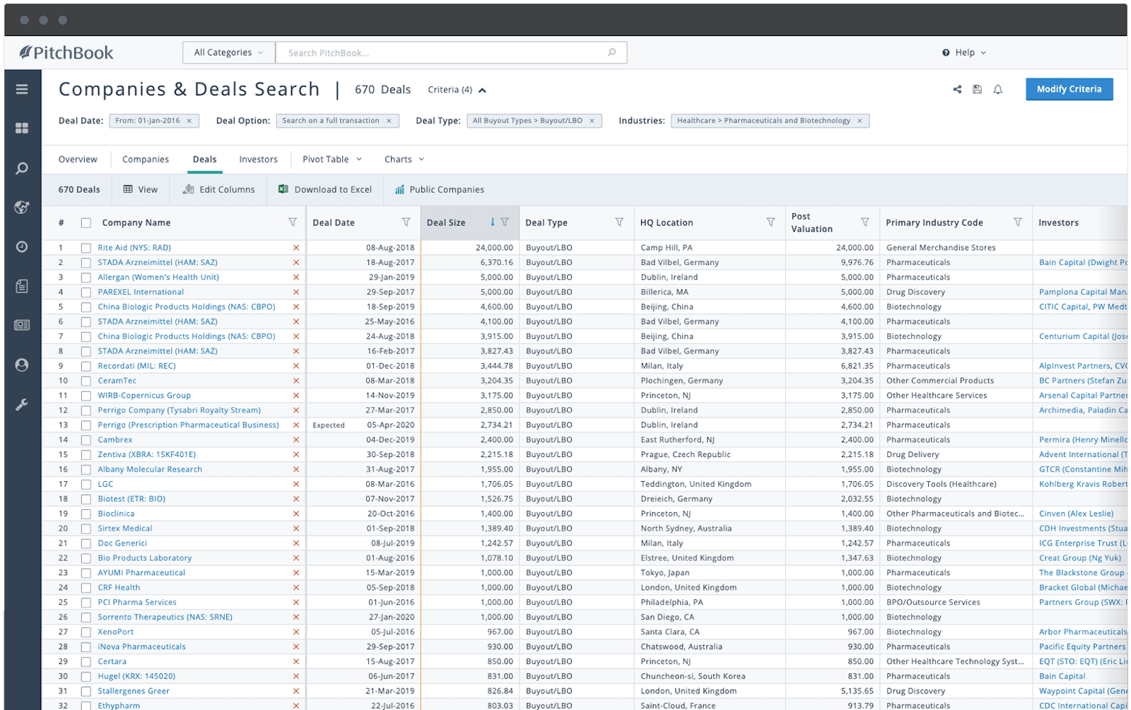Remove the Rite Aid row with red X
Screen dimensions: 1131x710
pos(296,248)
